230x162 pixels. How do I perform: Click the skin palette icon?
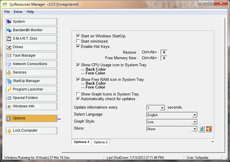coord(209,129)
